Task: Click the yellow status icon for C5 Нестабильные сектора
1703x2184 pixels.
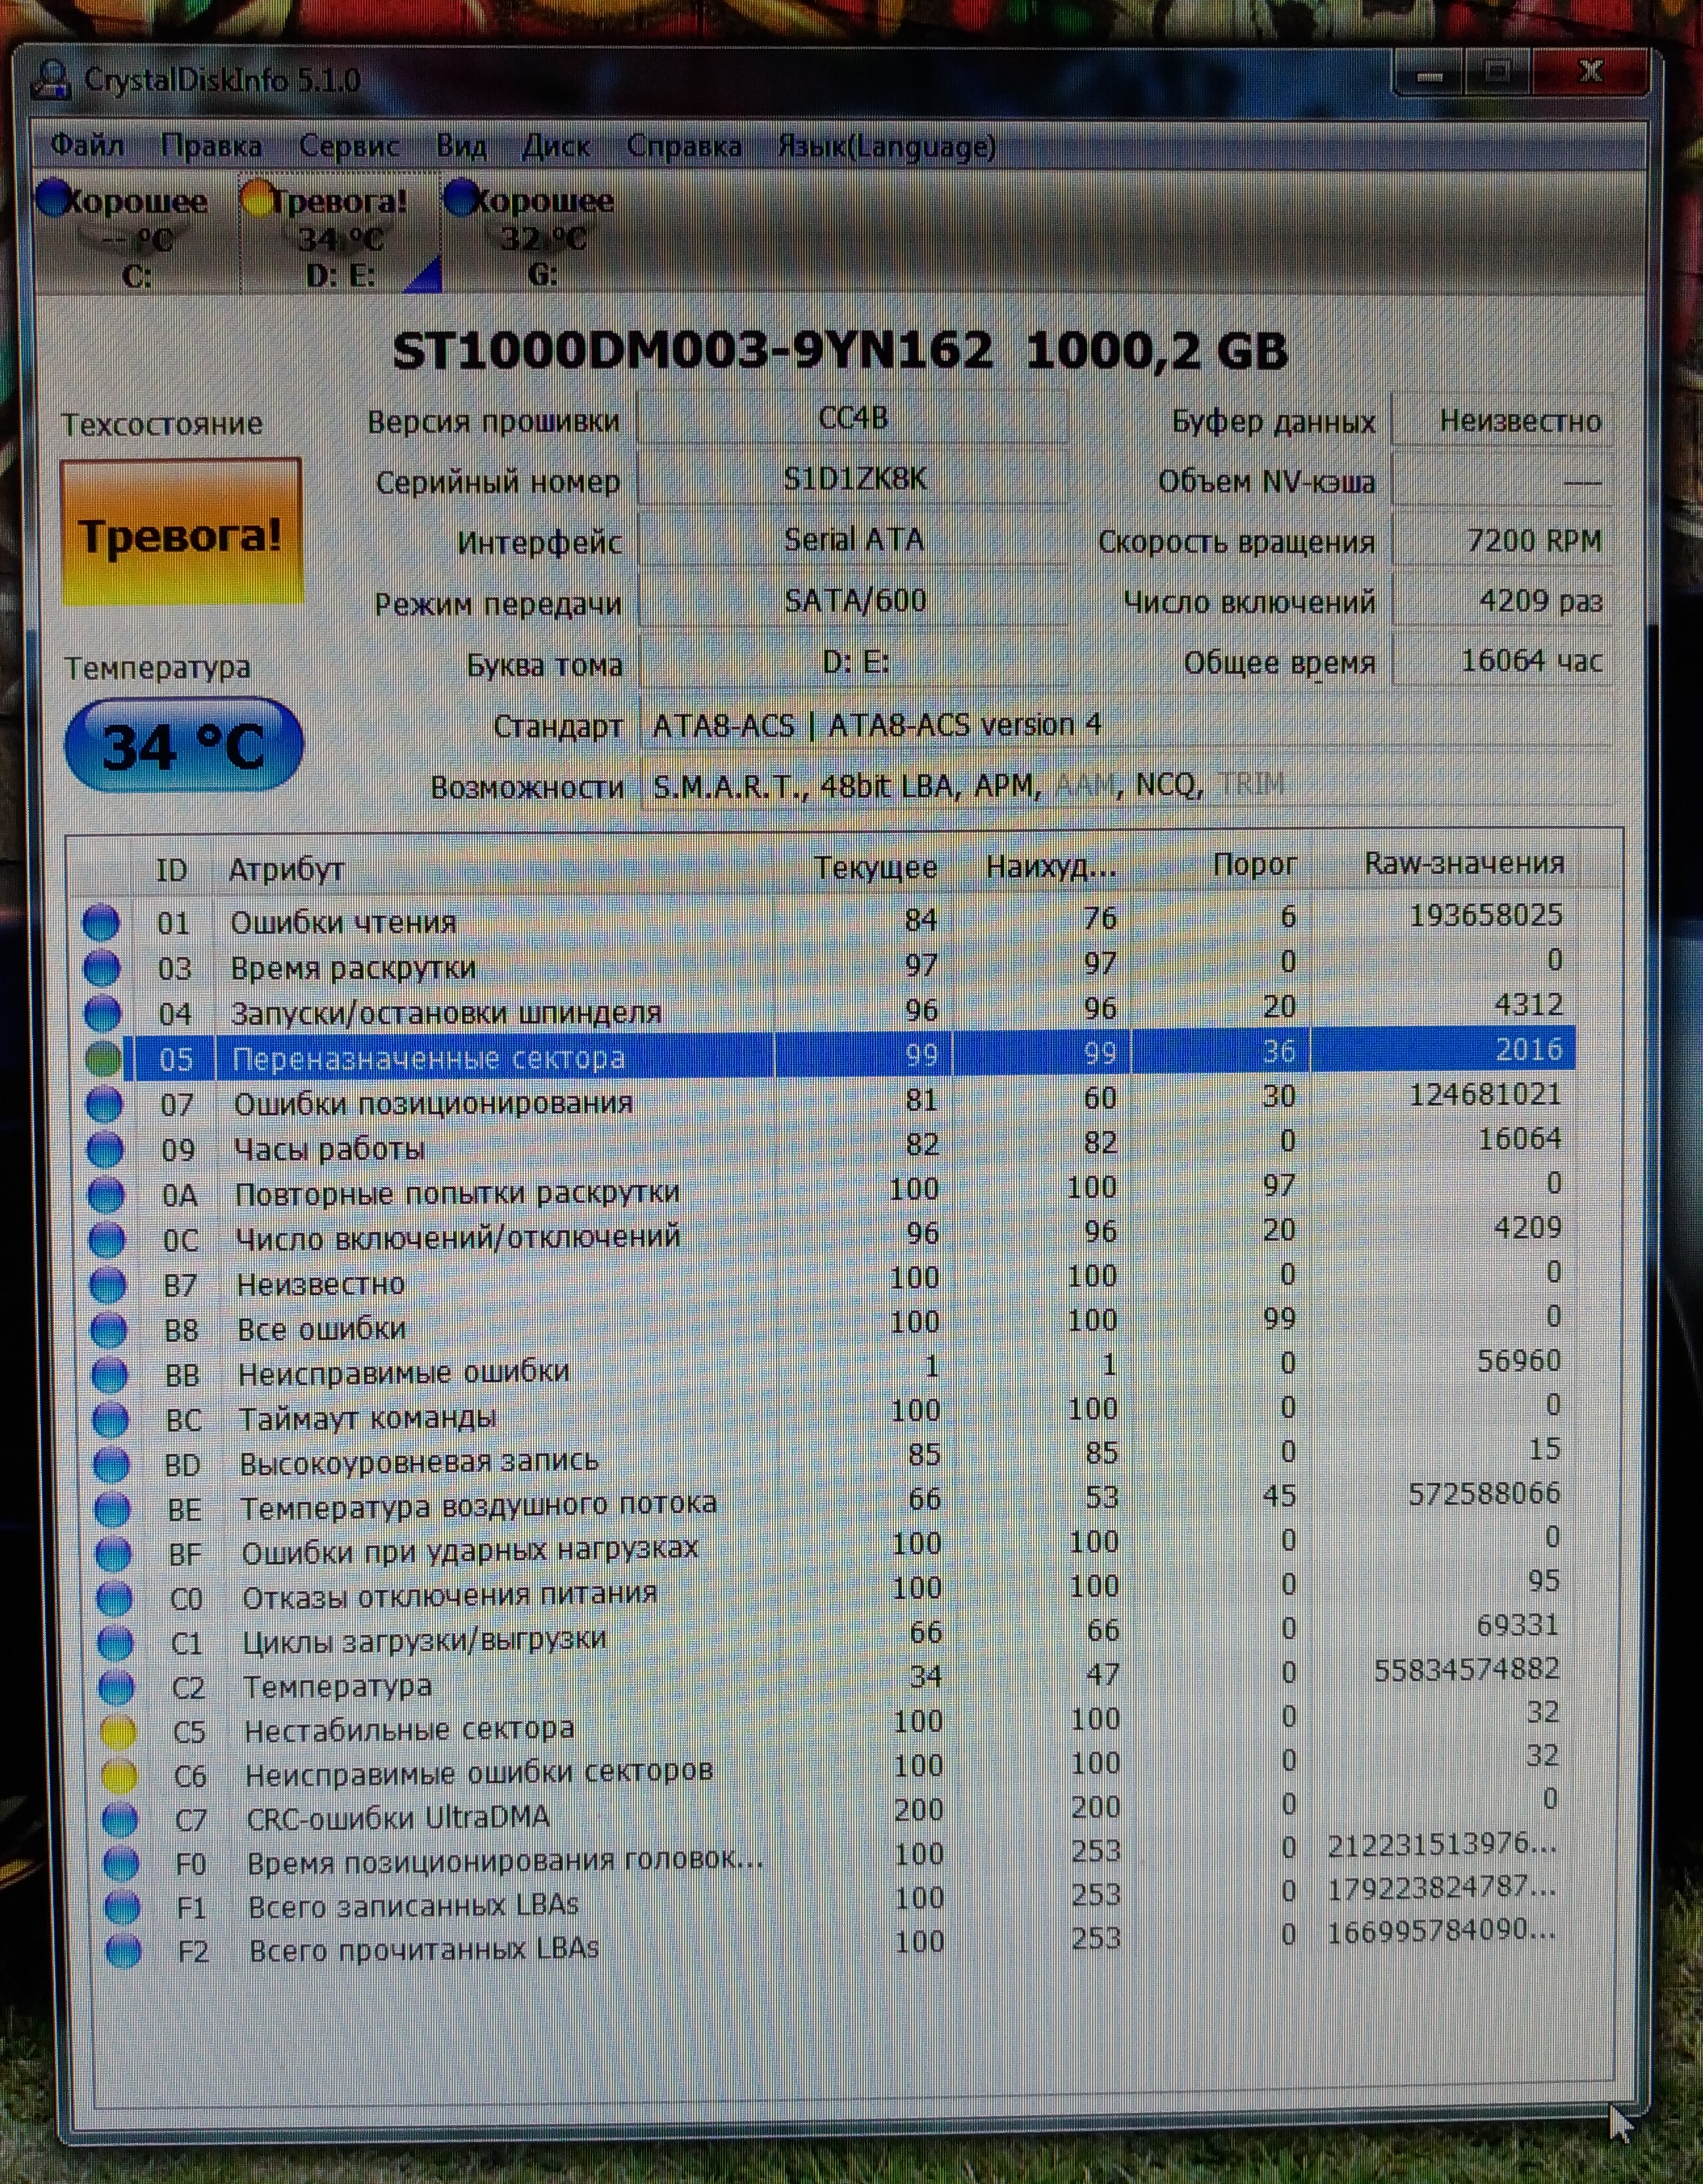Action: 117,1731
